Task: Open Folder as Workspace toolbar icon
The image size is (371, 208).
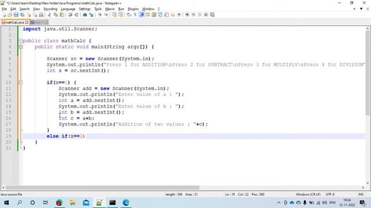Action: 173,14
